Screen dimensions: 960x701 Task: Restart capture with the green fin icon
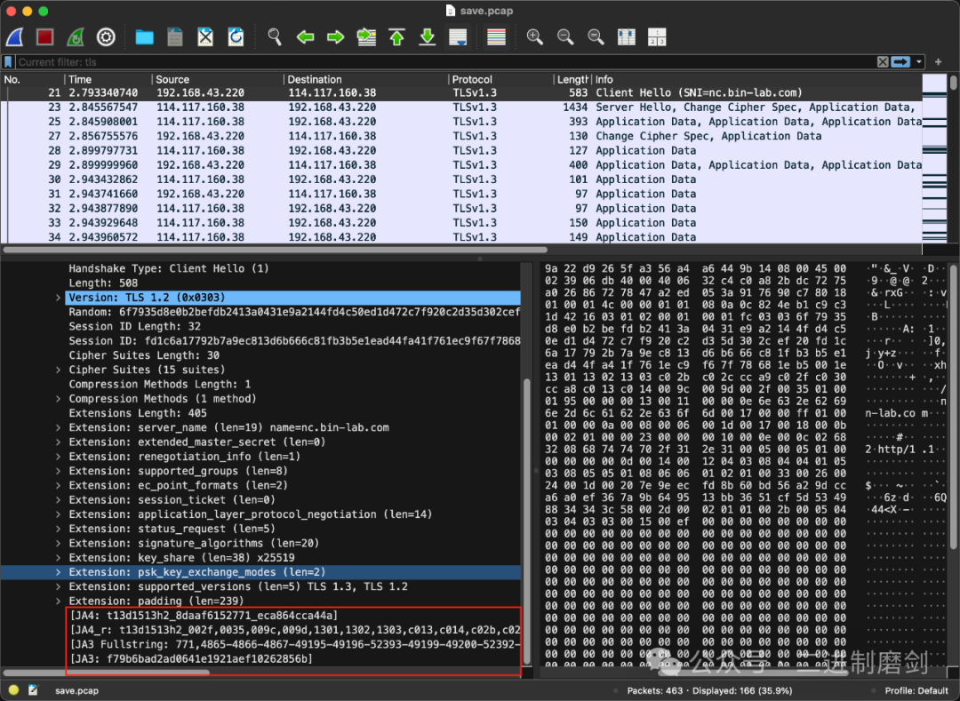tap(76, 37)
